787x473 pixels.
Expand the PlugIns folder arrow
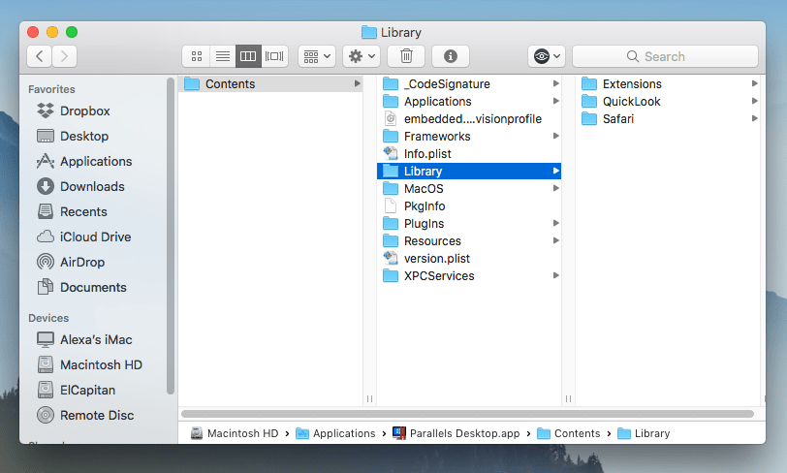tap(555, 223)
